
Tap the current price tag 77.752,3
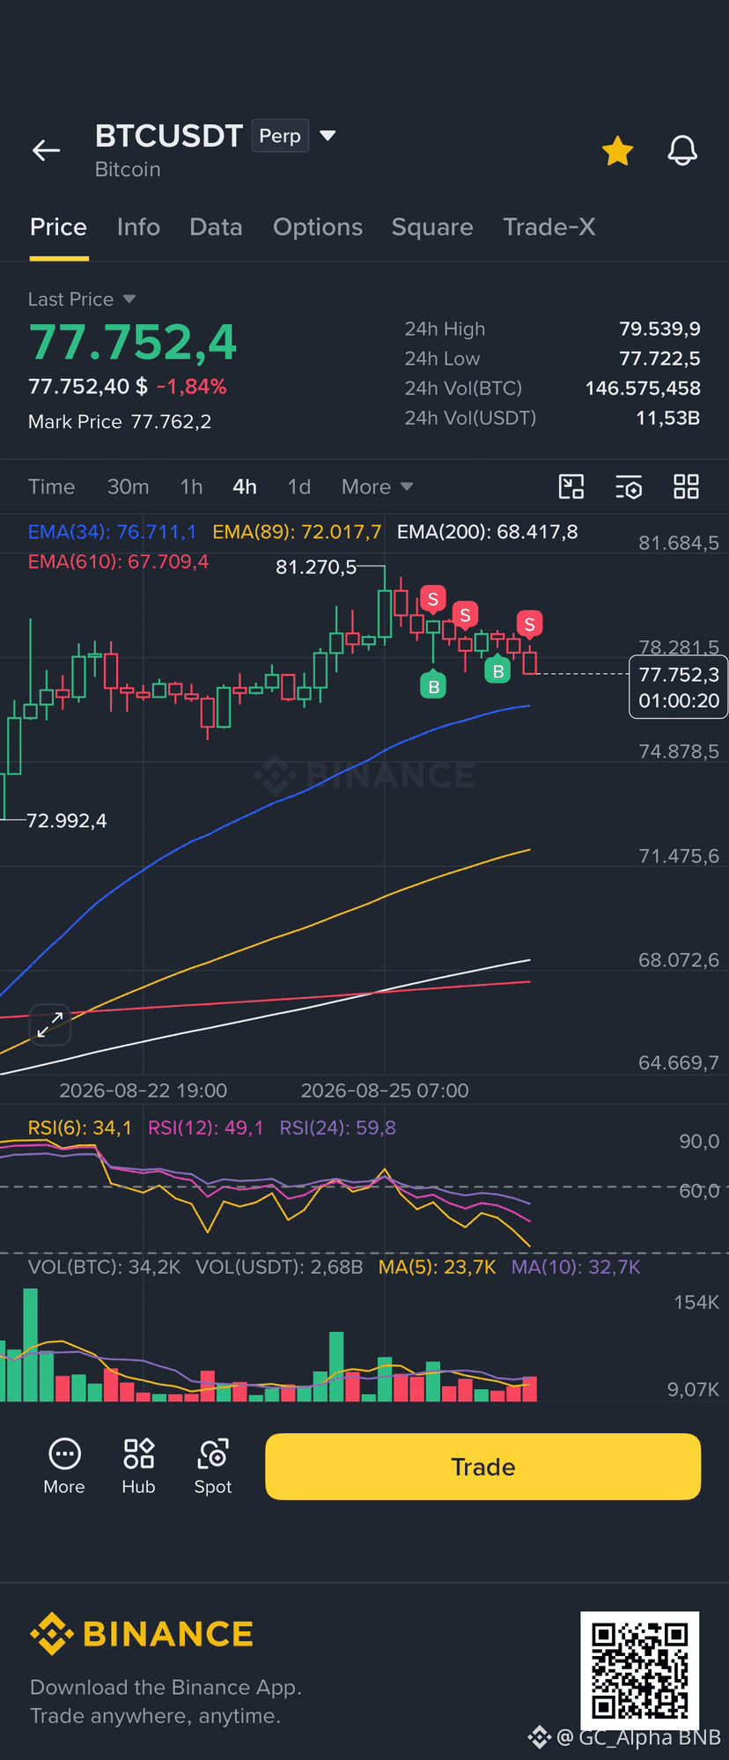click(678, 687)
